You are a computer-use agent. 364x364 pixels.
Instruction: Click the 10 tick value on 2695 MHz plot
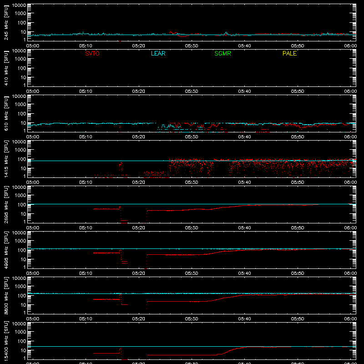coord(23,214)
